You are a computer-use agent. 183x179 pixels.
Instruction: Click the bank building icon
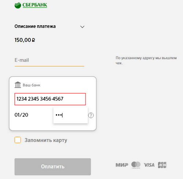(18, 85)
